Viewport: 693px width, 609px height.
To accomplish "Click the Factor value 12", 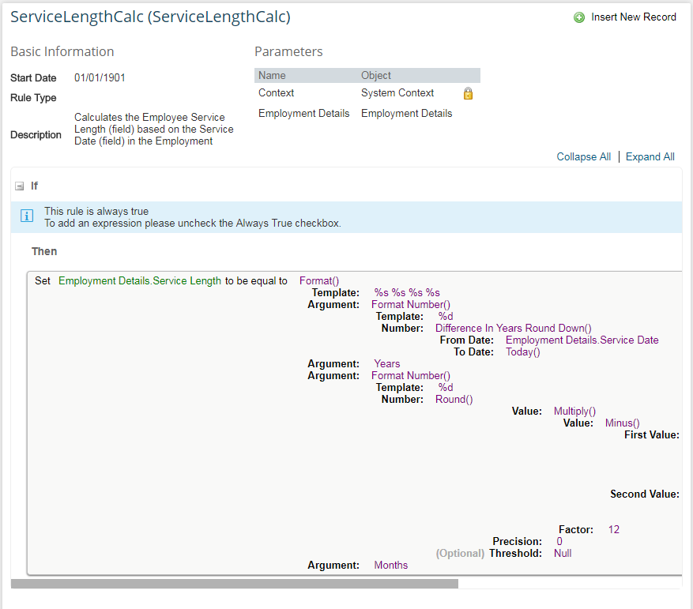I will (x=614, y=530).
